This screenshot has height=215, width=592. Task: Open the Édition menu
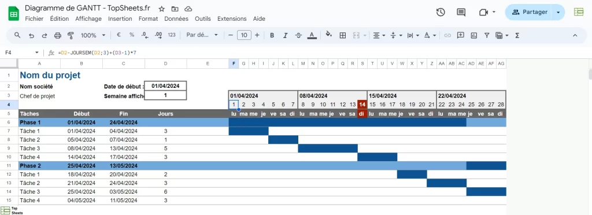(60, 18)
